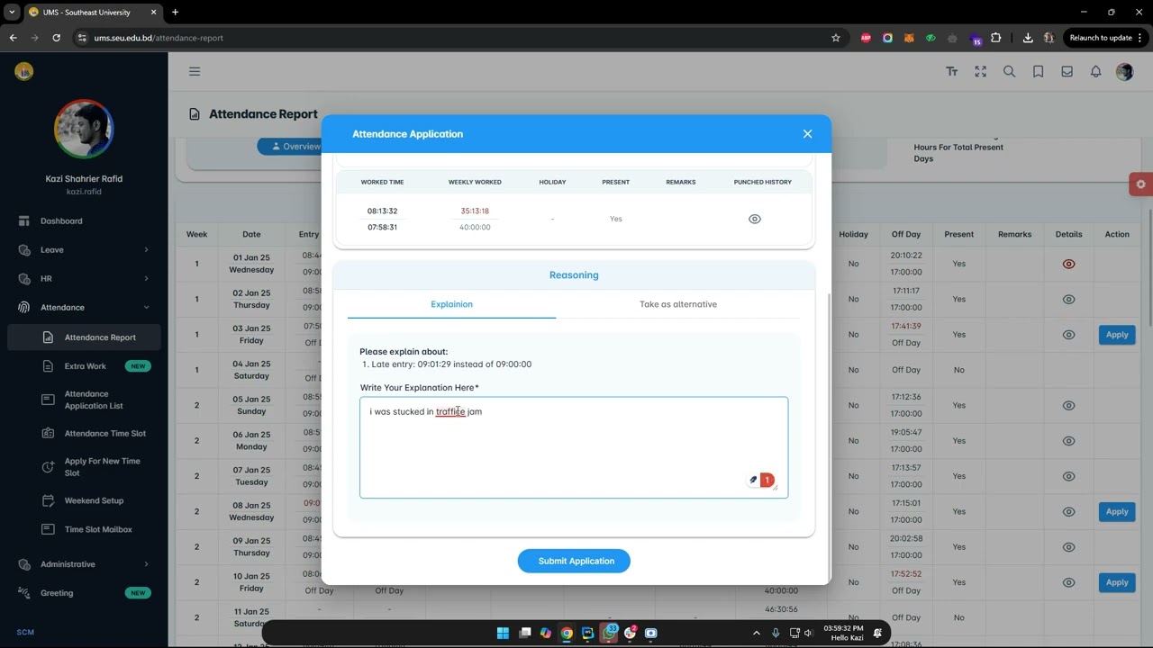Open Chrome downloads icon
Screen dimensions: 1153x648
coord(1028,38)
